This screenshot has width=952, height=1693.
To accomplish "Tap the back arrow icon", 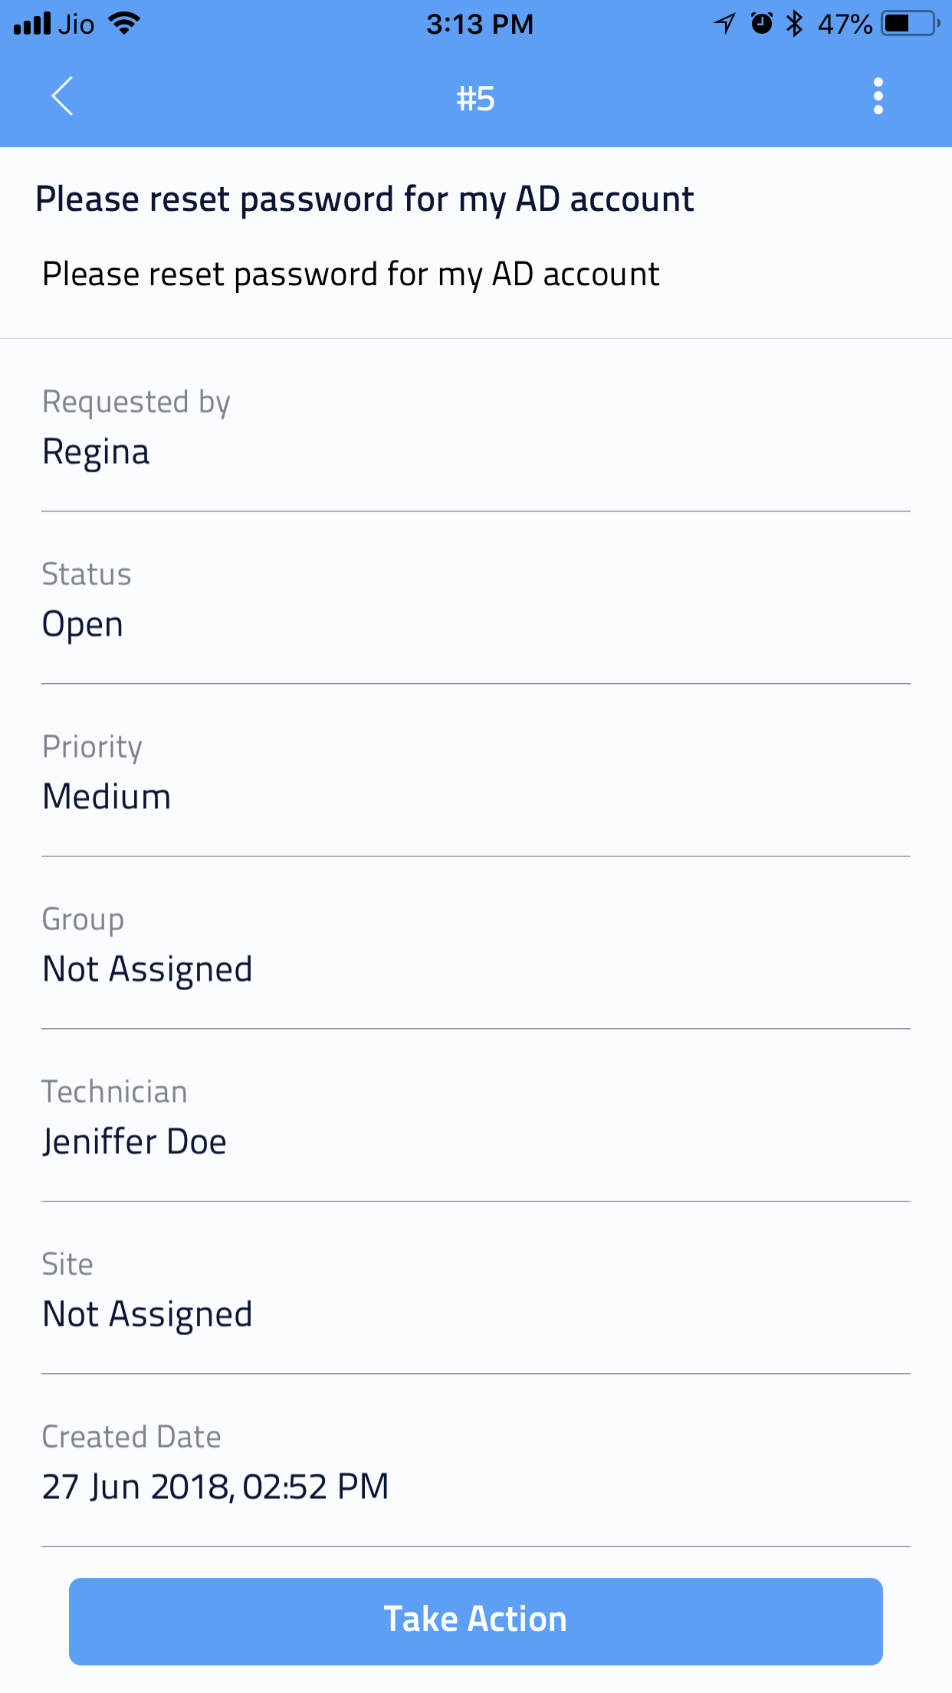I will point(63,97).
